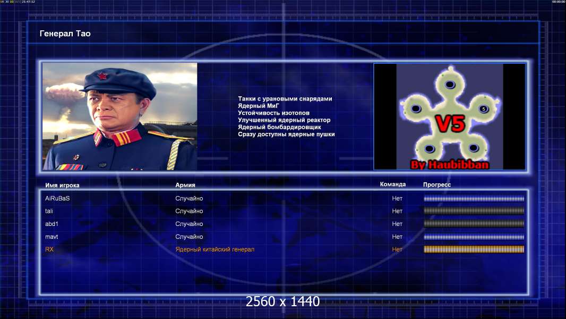Click 'Танки с урановыми снарядами' line
Viewport: 566px width, 319px height.
(x=285, y=99)
